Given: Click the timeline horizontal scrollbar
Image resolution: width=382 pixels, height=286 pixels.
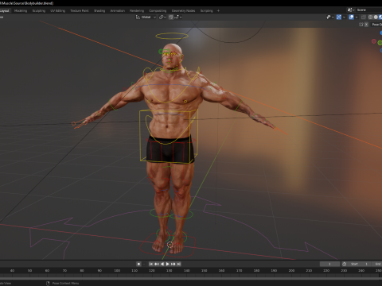Looking at the screenshot, I should (x=191, y=278).
